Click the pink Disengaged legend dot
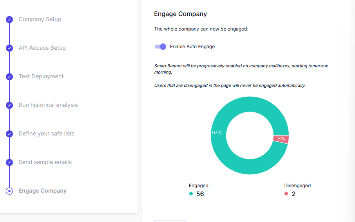The height and width of the screenshot is (222, 355). click(x=286, y=194)
